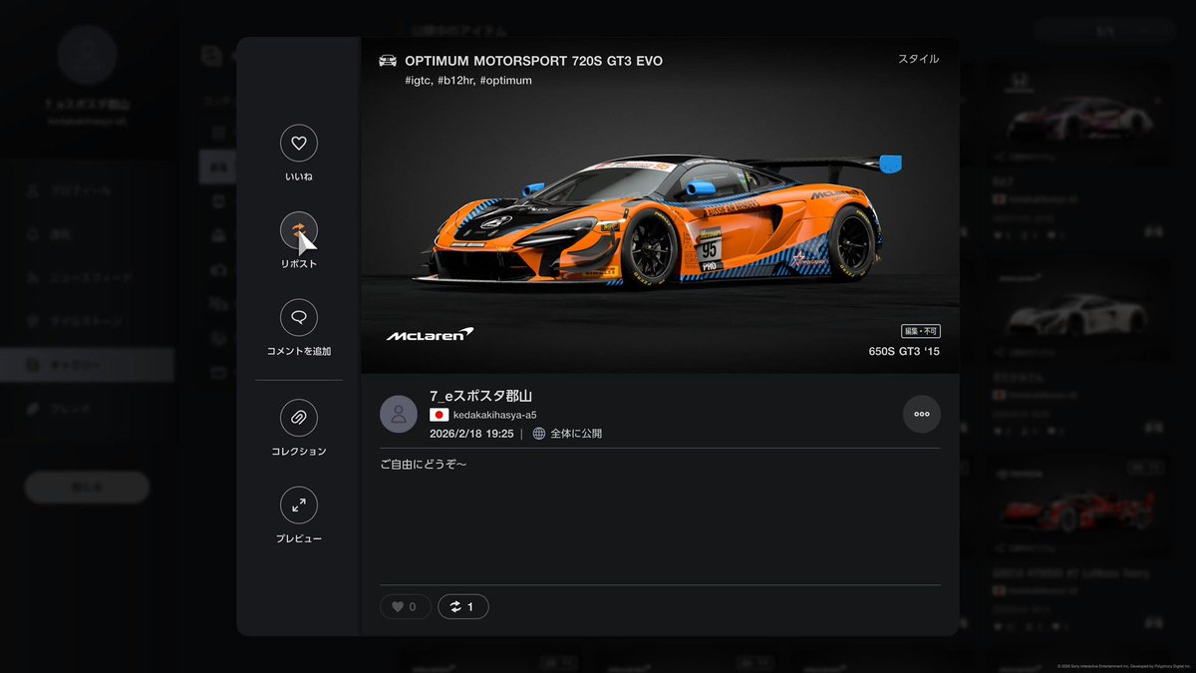Viewport: 1196px width, 673px height.
Task: Open preview with expand arrows icon
Action: tap(299, 505)
